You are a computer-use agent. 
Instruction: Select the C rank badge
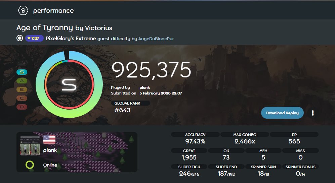pos(22,98)
